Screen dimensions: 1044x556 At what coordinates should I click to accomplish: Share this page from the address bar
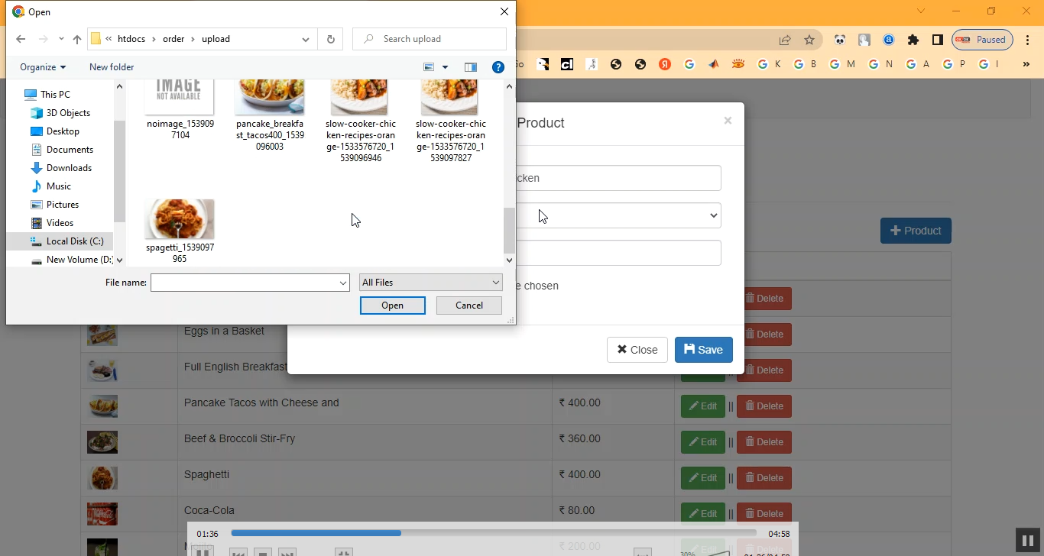(785, 40)
